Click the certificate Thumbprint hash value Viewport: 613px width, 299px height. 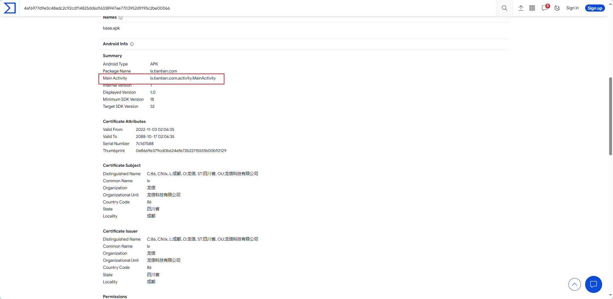pyautogui.click(x=181, y=151)
